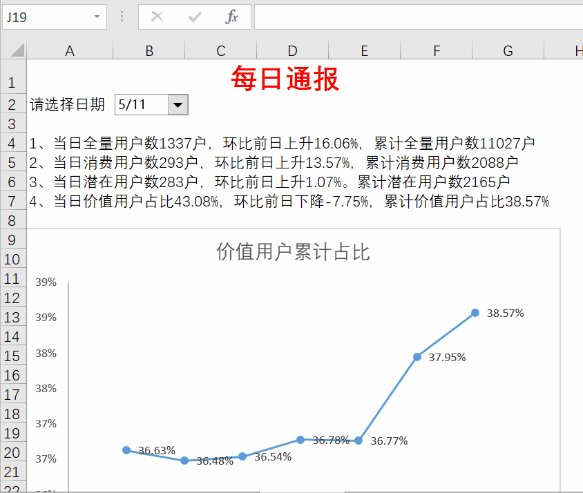Select column B header
Screen dimensions: 583x493
149,50
